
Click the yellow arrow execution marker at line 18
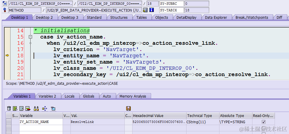(x=7, y=55)
